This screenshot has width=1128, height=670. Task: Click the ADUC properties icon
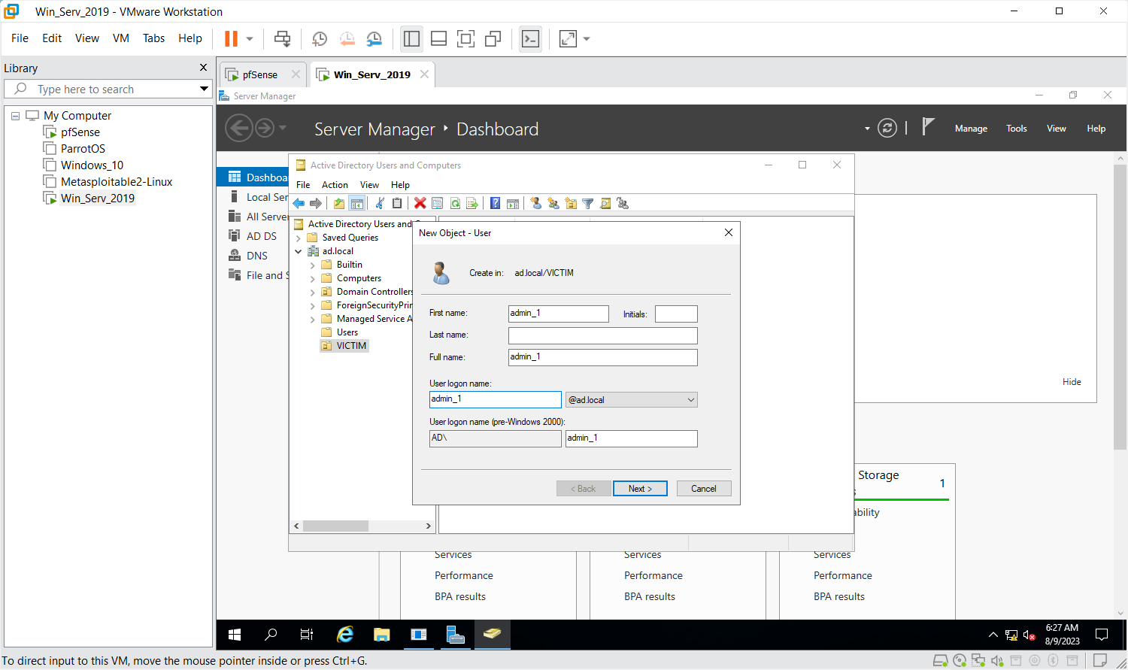click(437, 203)
